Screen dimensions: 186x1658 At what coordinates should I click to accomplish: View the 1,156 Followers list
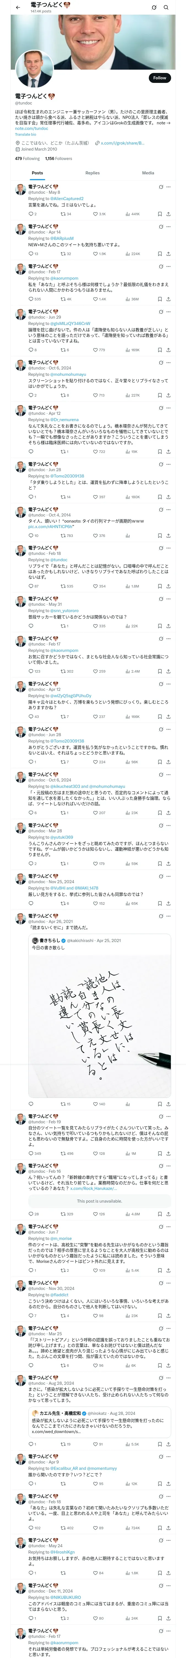(x=58, y=158)
